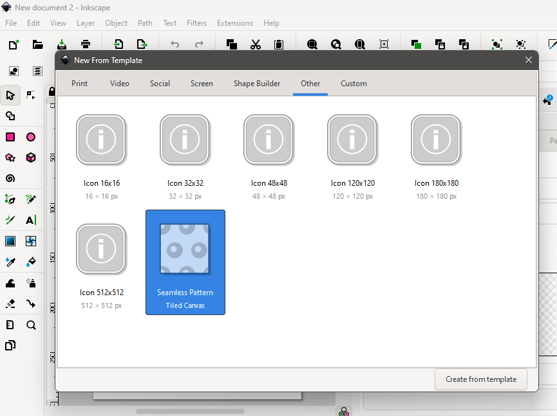
Task: Open the File menu
Action: [x=11, y=23]
